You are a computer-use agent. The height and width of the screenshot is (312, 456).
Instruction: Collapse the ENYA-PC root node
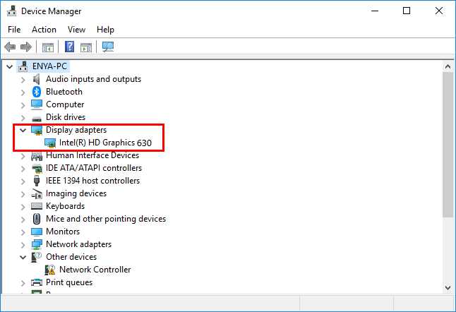(10, 66)
